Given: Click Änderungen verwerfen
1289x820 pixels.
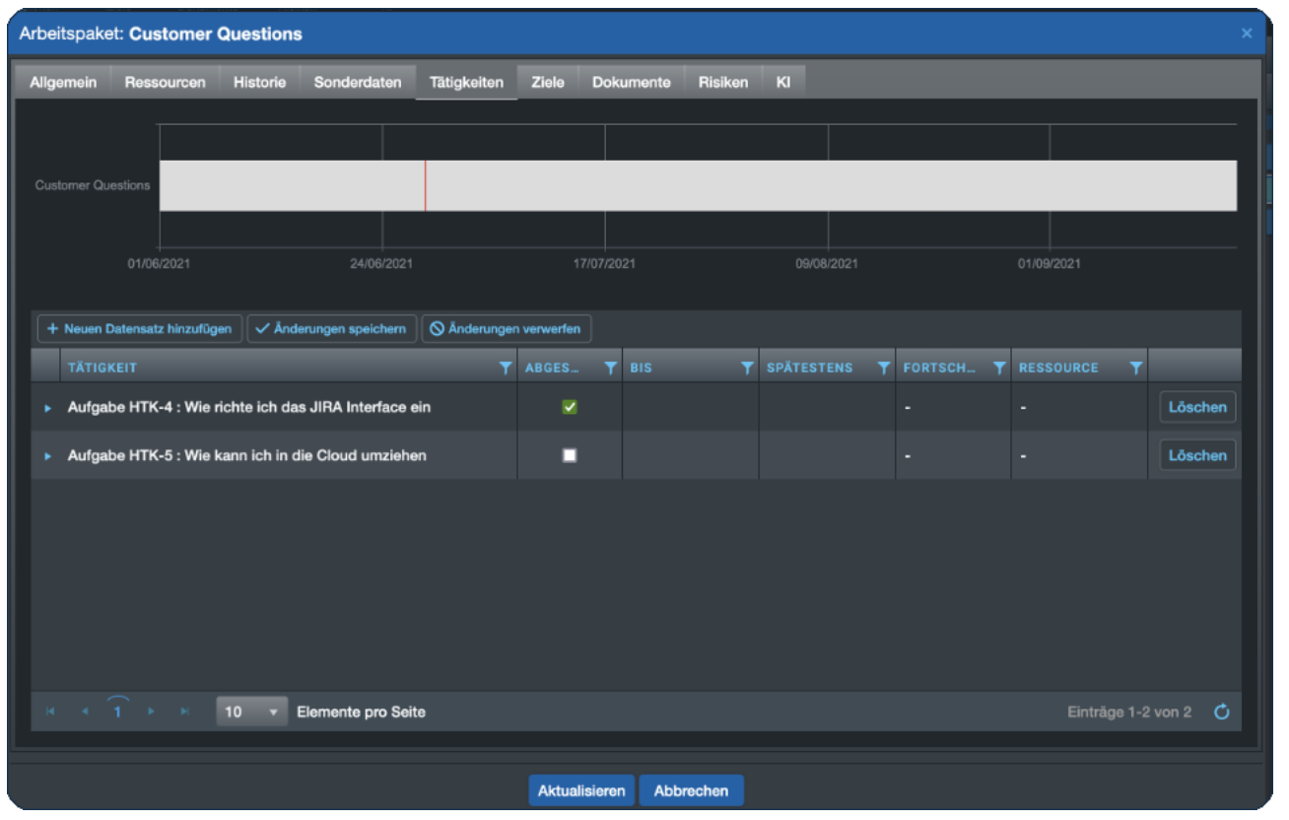Looking at the screenshot, I should [507, 329].
